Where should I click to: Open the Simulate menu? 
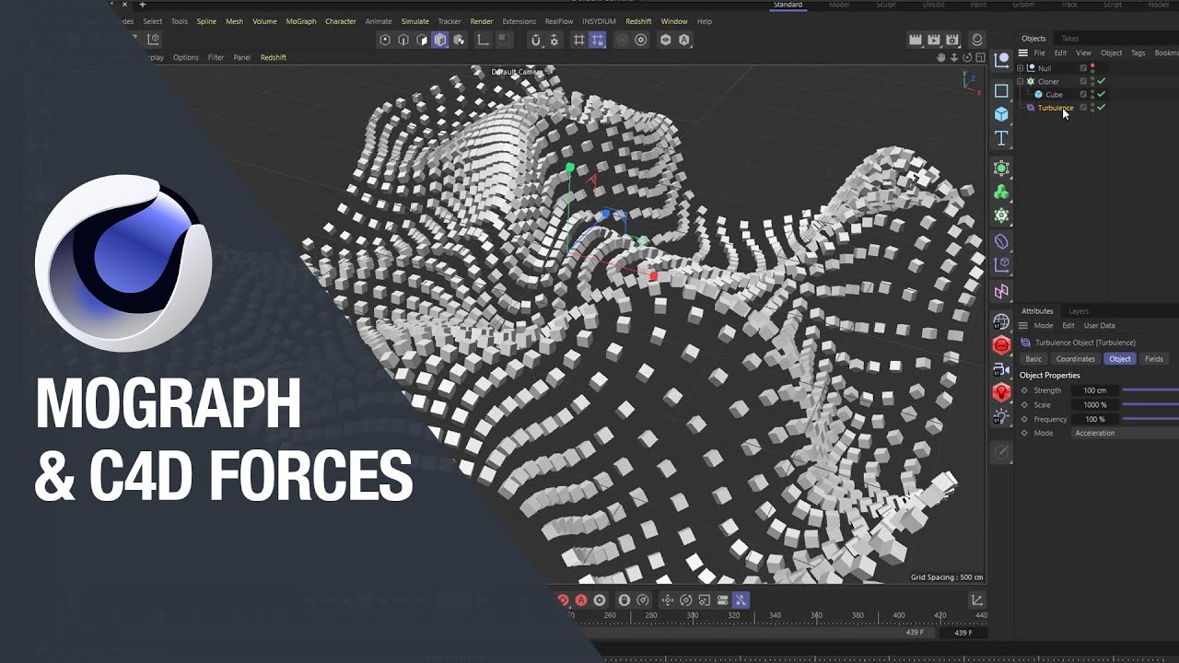coord(415,21)
